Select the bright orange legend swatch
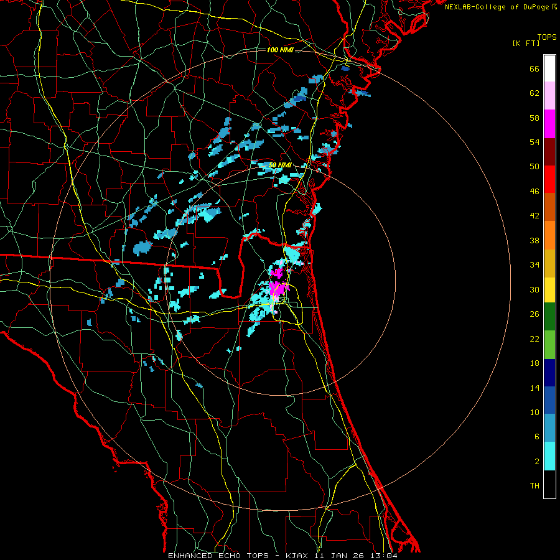The height and width of the screenshot is (560, 560). point(549,235)
